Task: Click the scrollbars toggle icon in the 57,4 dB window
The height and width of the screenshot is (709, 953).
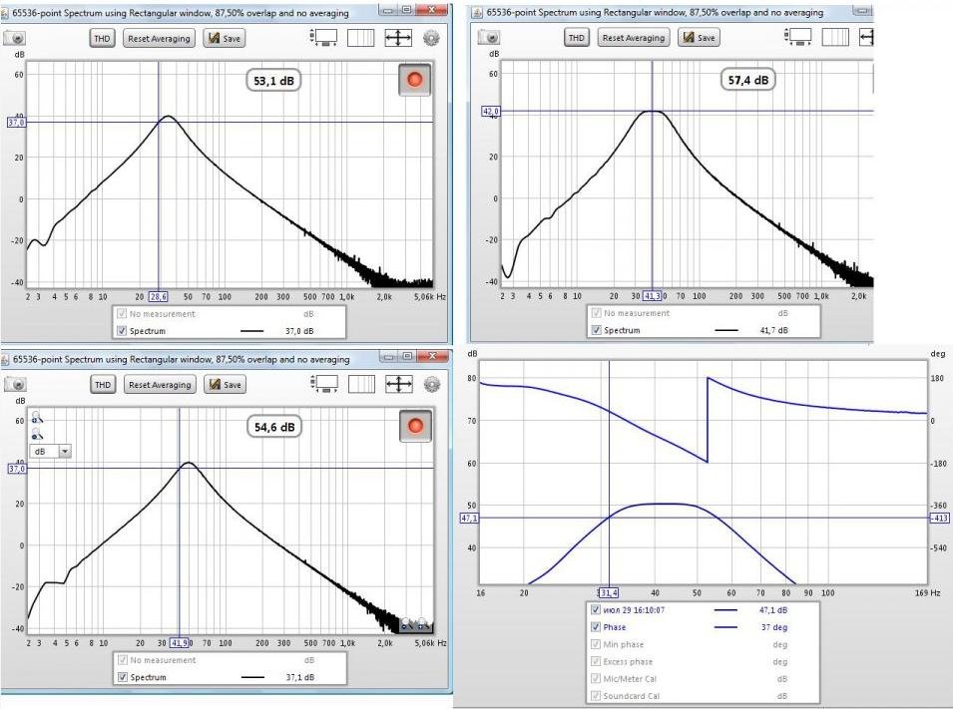Action: [798, 37]
